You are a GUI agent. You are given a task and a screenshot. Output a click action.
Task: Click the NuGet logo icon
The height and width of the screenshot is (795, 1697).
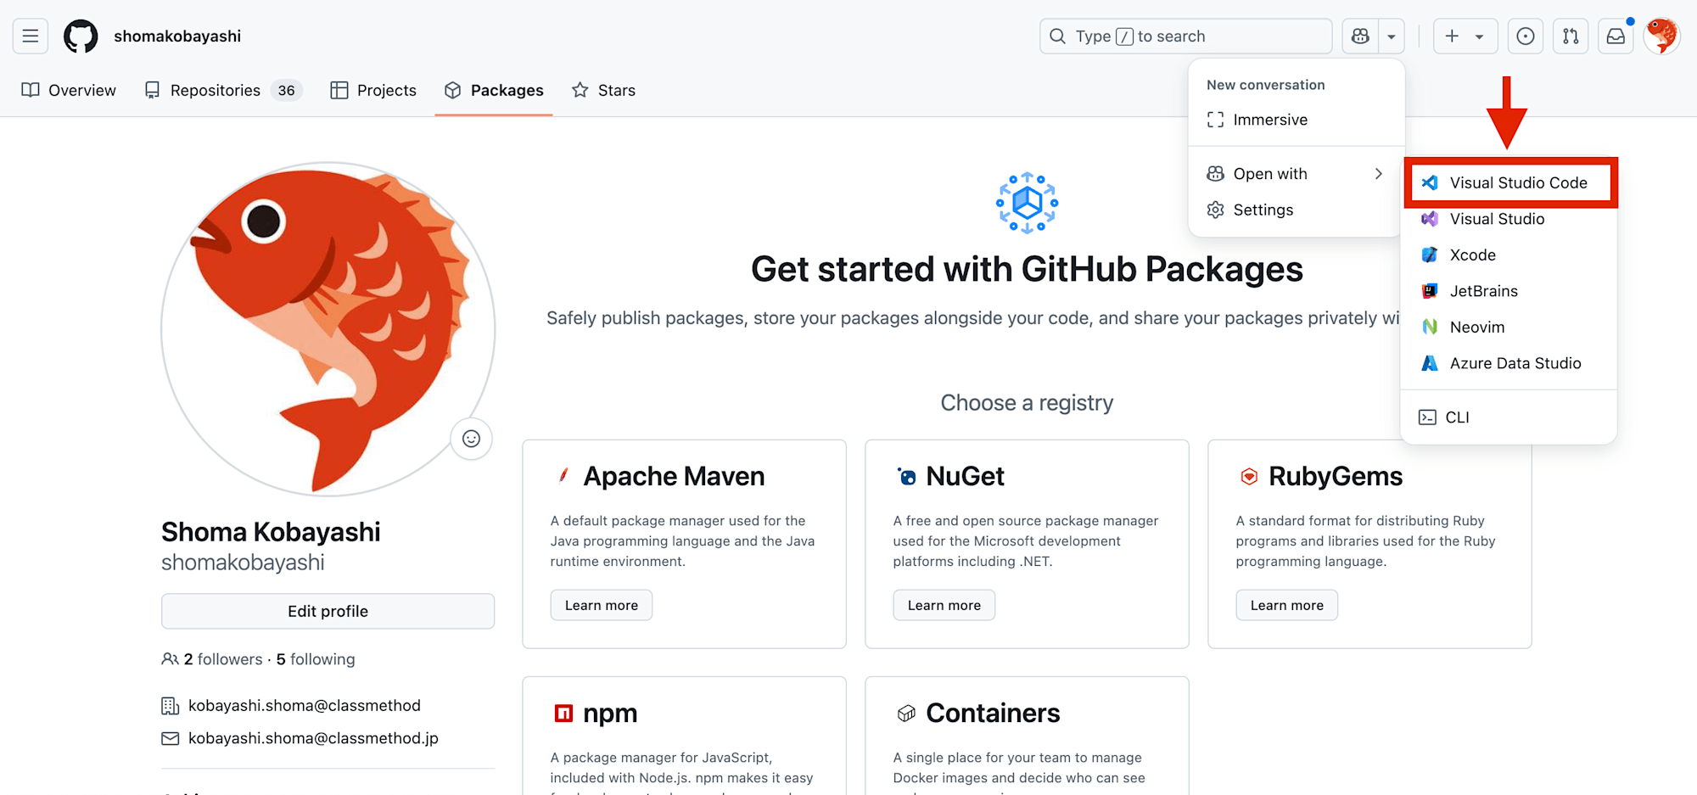coord(906,476)
